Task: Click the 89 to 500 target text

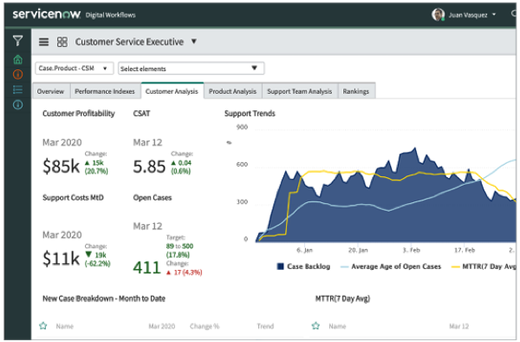Action: [x=179, y=246]
